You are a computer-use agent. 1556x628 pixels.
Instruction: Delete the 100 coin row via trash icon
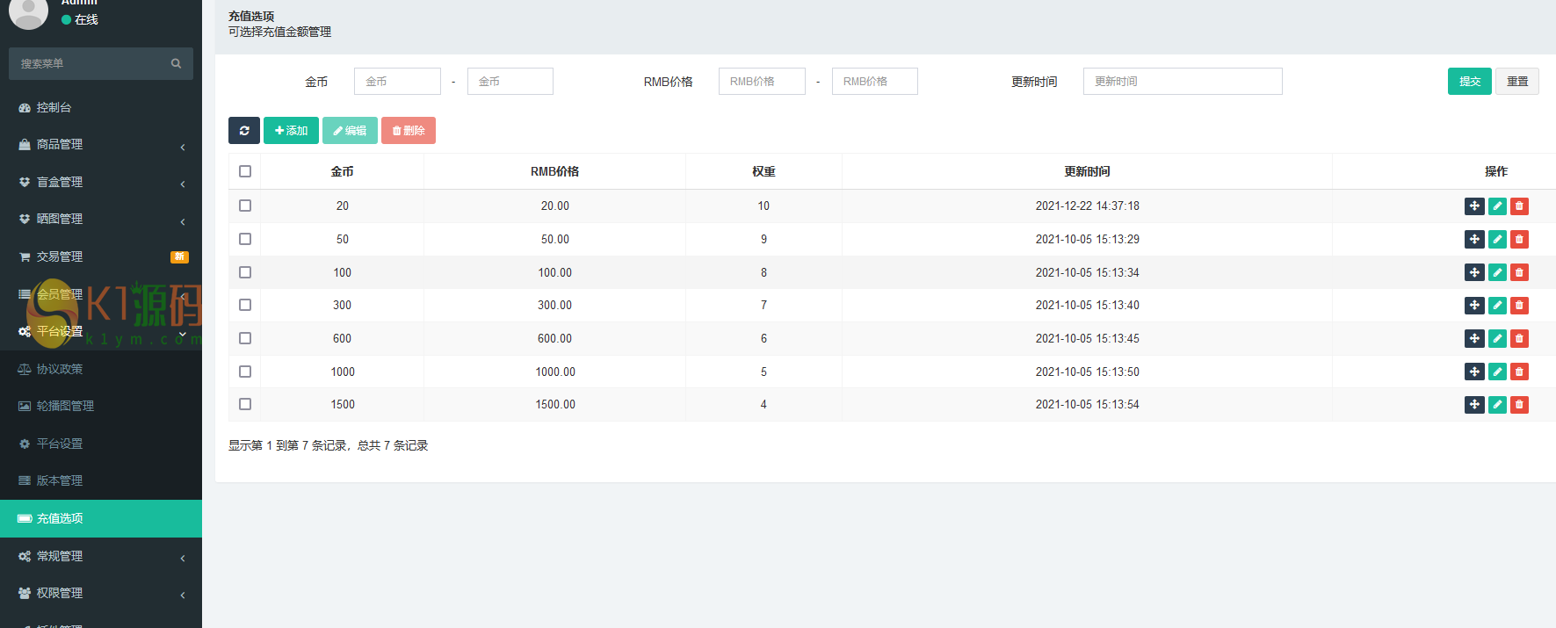(1519, 272)
